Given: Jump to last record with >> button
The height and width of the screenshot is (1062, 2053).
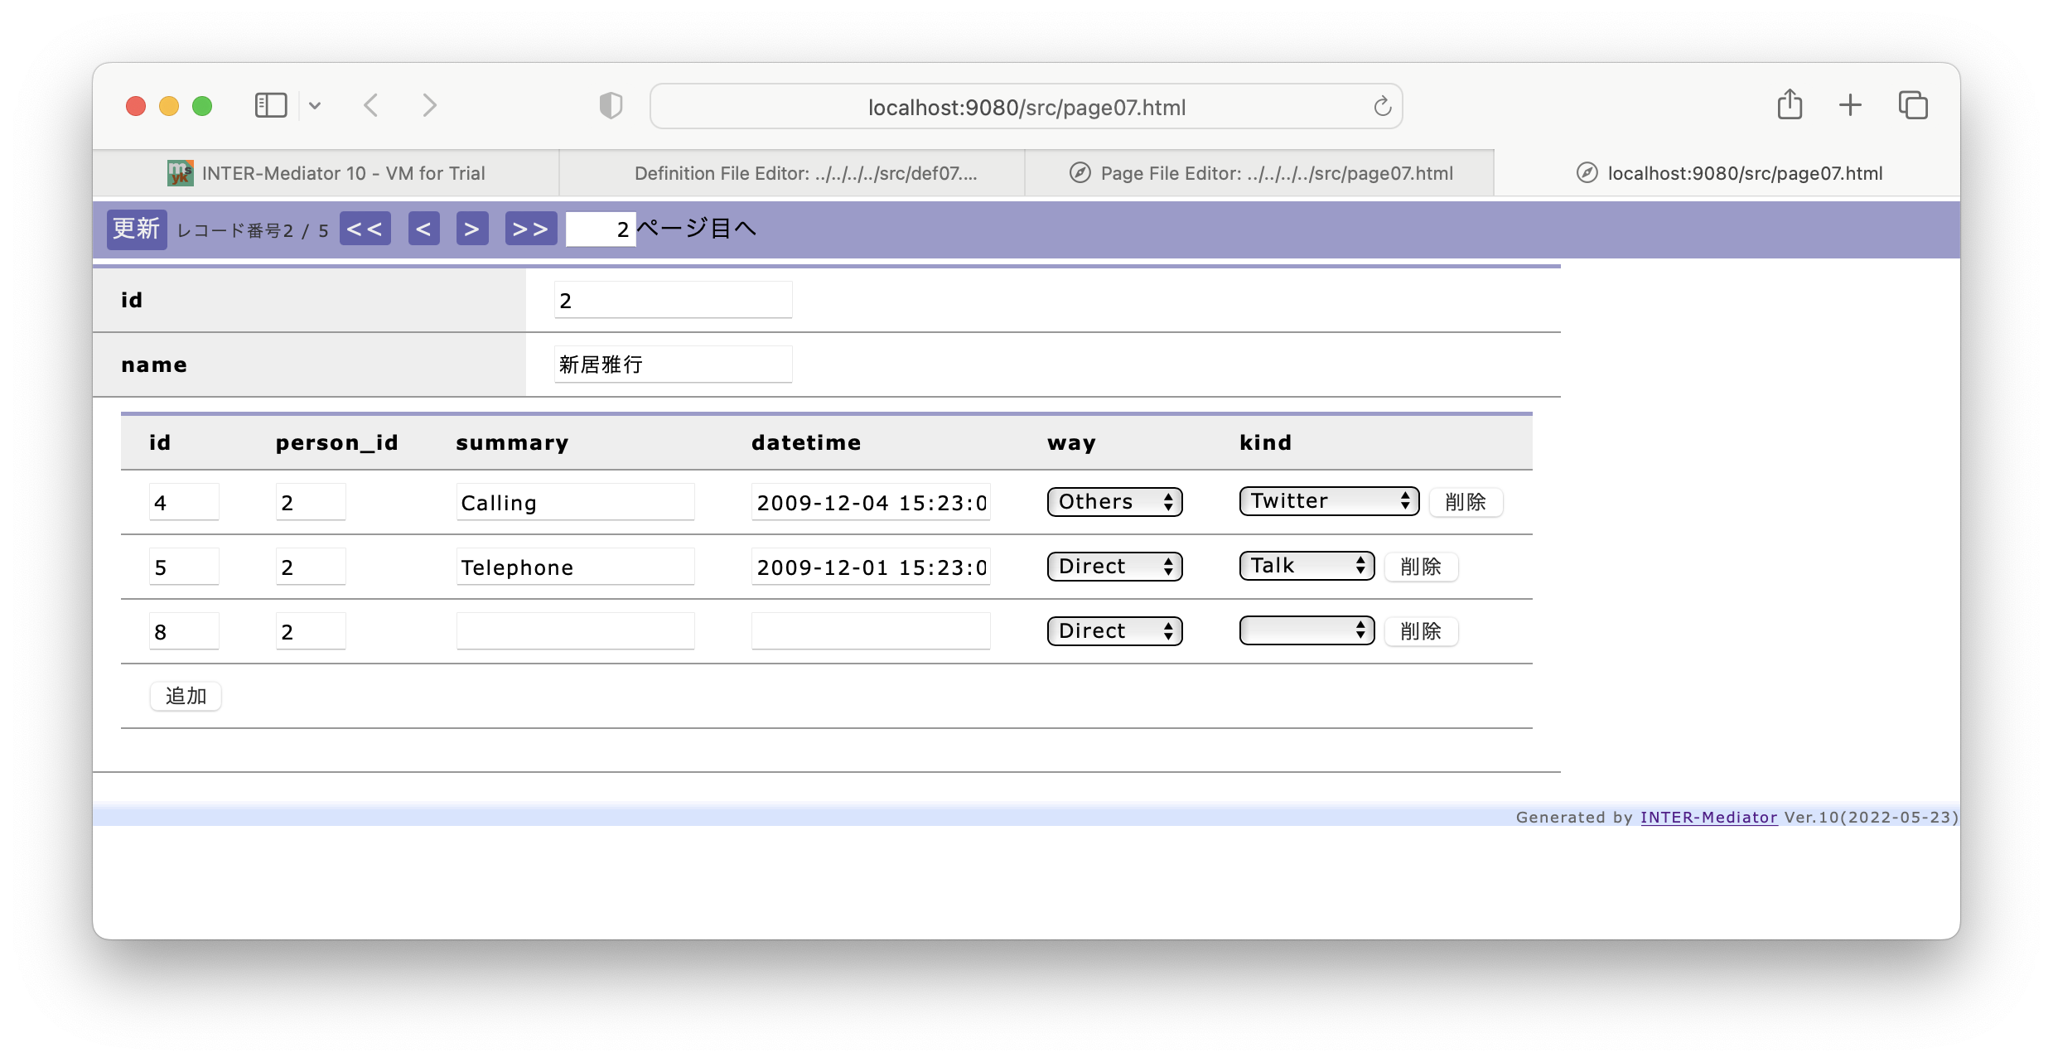Looking at the screenshot, I should coord(530,229).
